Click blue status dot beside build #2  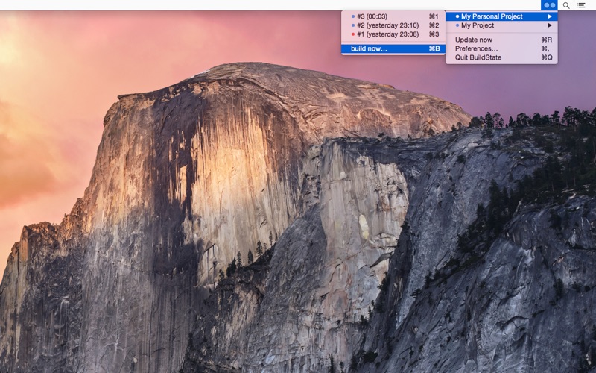point(353,25)
